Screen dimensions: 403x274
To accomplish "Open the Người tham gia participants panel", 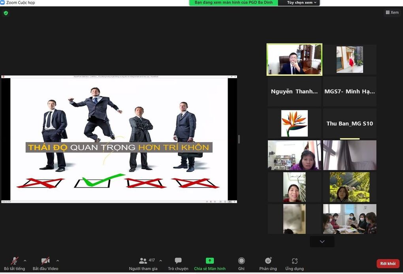I will pyautogui.click(x=143, y=263).
